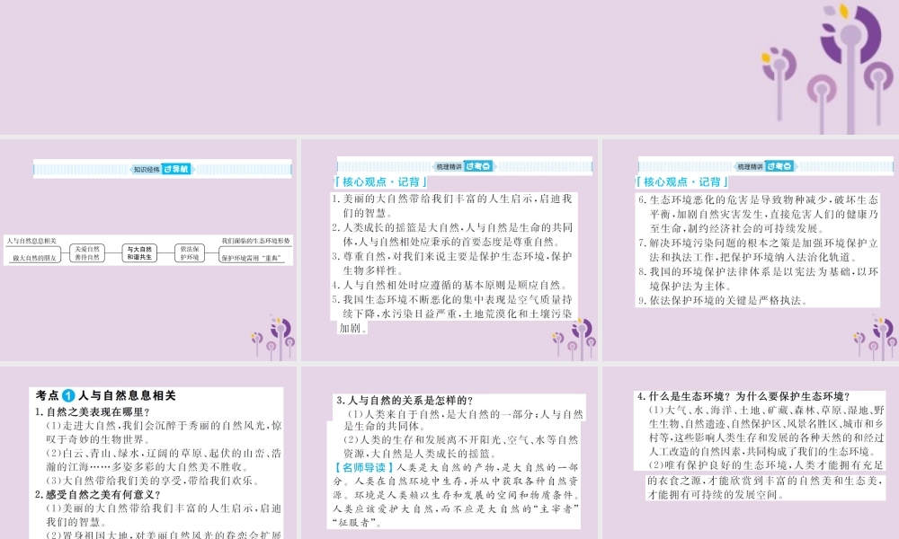Open the blank purple title slide with flower artwork
Viewport: 899px width, 539px height.
(449, 67)
